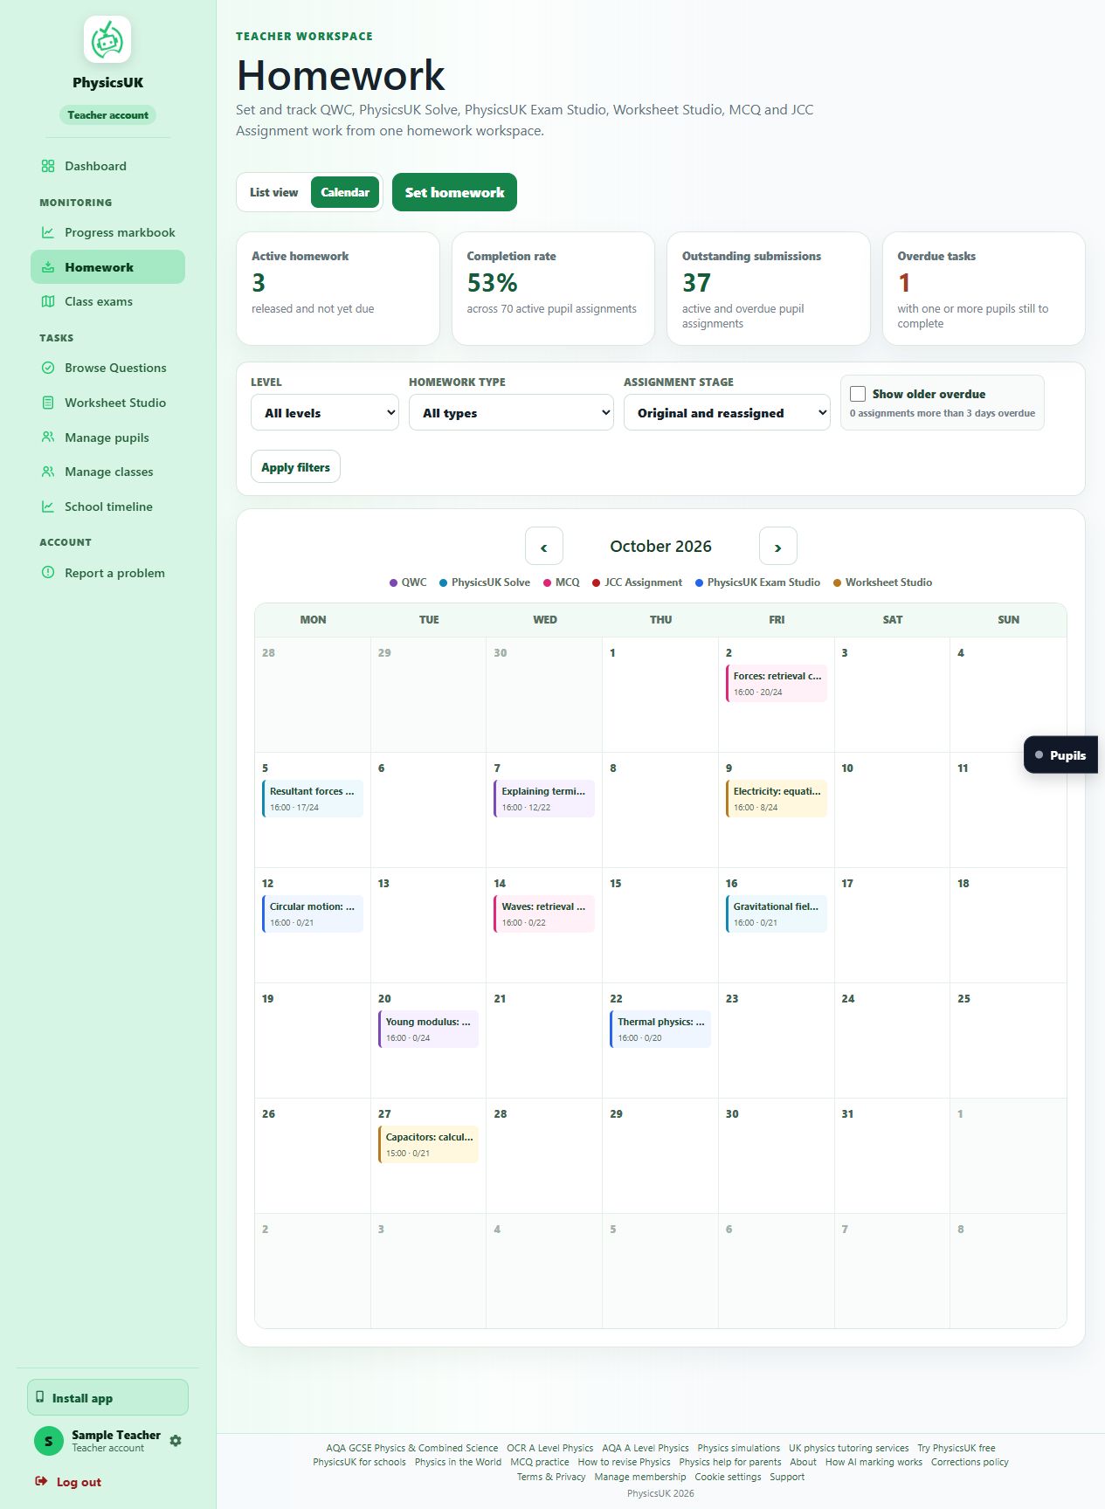The height and width of the screenshot is (1509, 1105).
Task: Click the Teacher account badge
Action: pyautogui.click(x=107, y=114)
